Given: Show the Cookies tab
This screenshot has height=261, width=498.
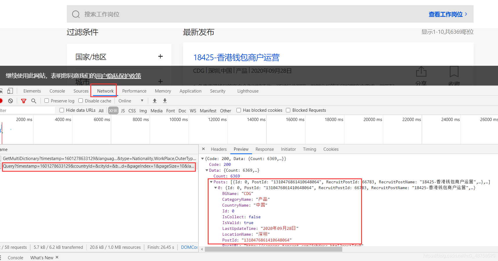Looking at the screenshot, I should point(331,149).
